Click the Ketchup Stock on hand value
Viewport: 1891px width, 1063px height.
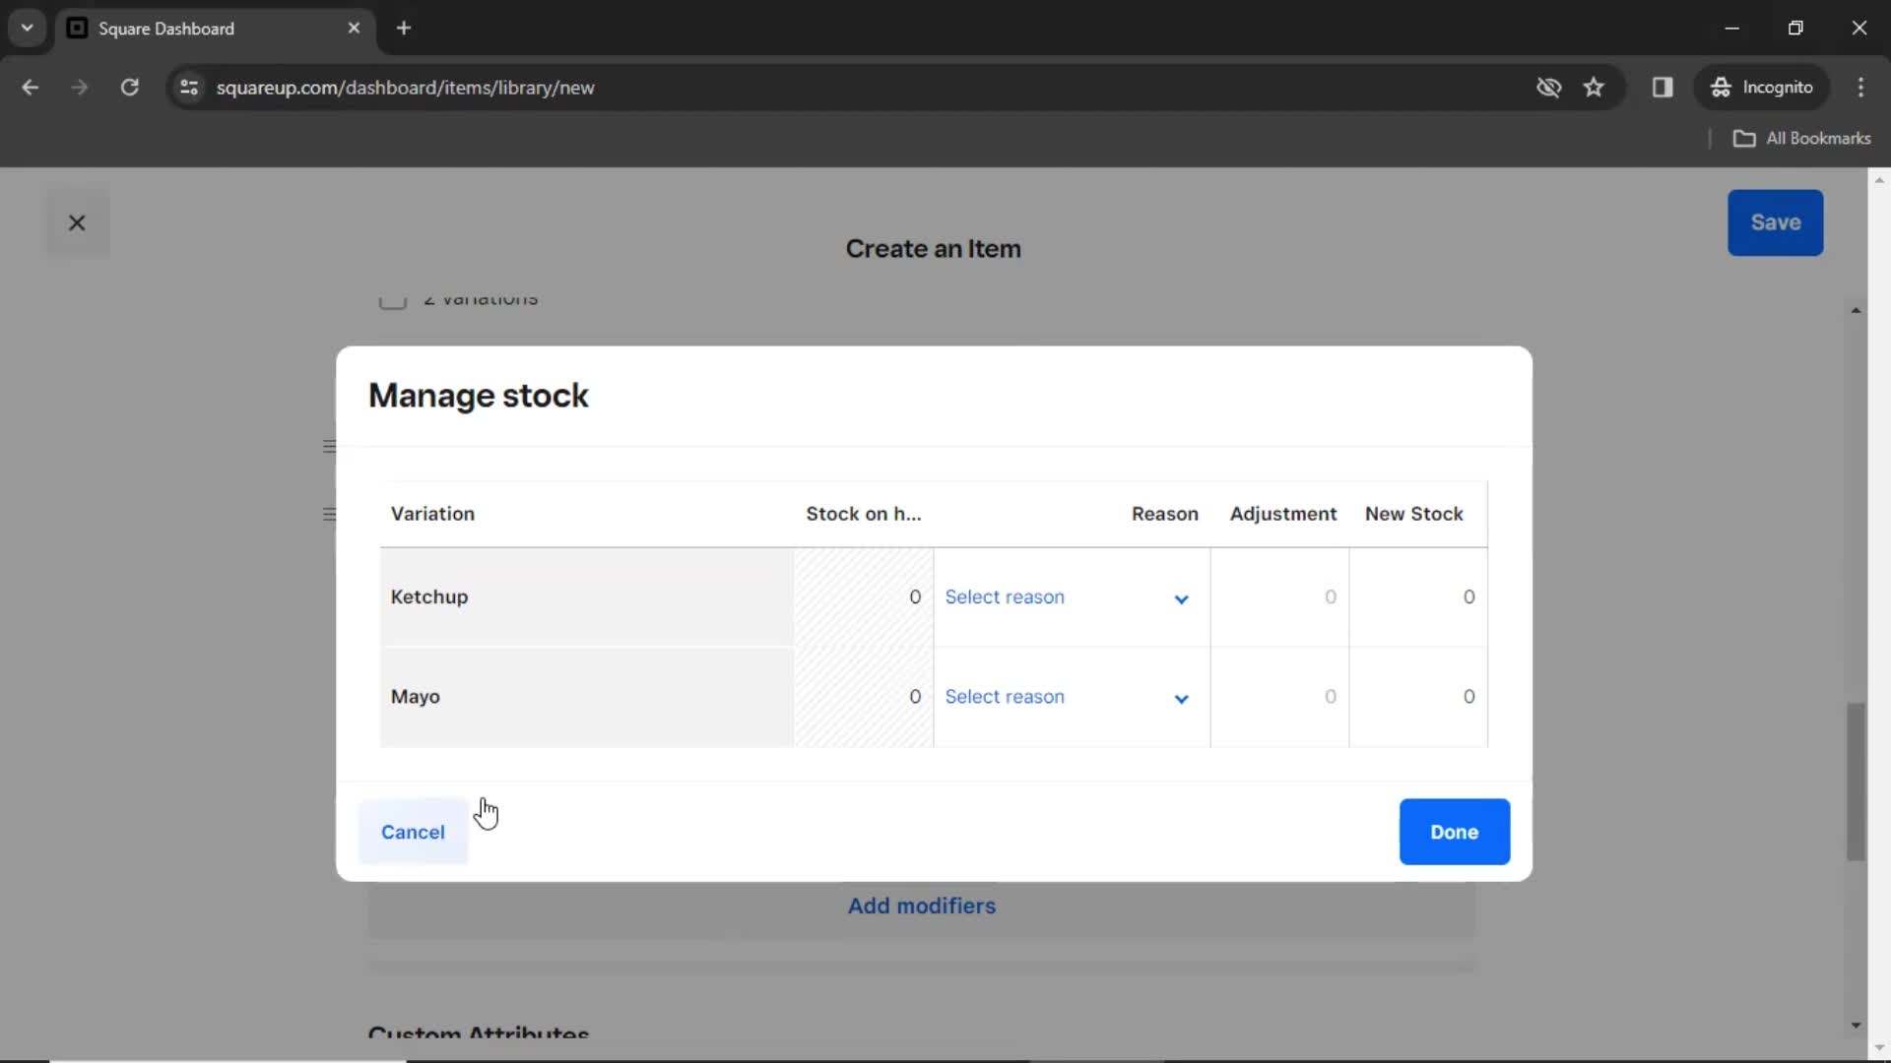(915, 597)
